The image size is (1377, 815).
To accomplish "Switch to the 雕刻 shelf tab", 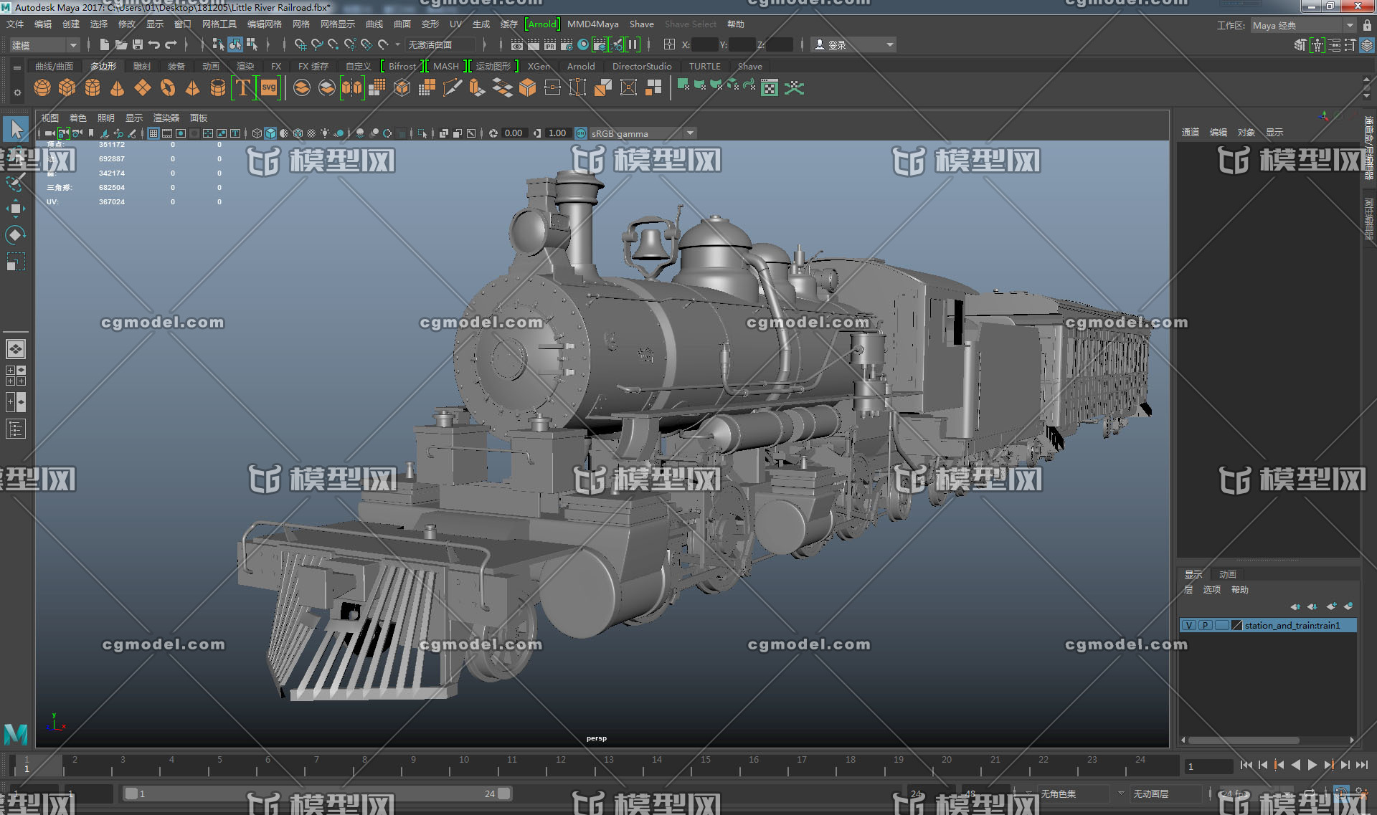I will click(142, 66).
